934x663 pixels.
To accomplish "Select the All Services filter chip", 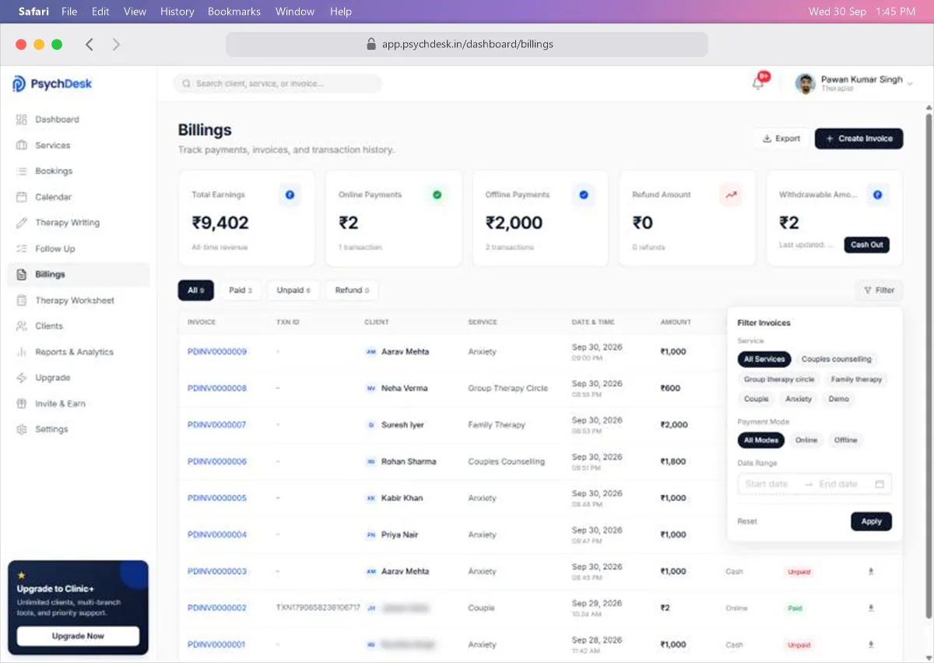I will pos(764,360).
